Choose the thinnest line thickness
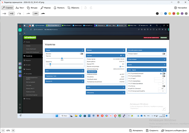 pos(28,14)
